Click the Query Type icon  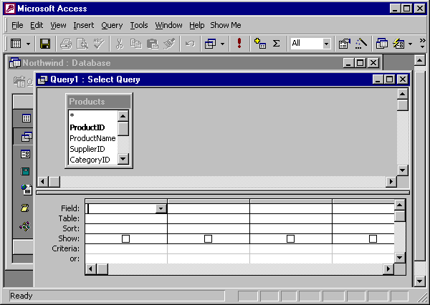tap(210, 44)
